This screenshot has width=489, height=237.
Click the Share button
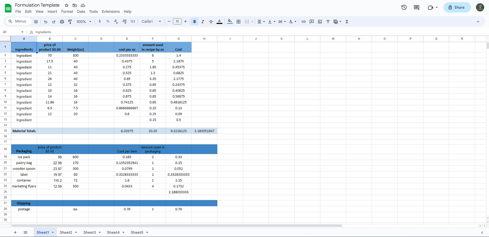(x=457, y=7)
